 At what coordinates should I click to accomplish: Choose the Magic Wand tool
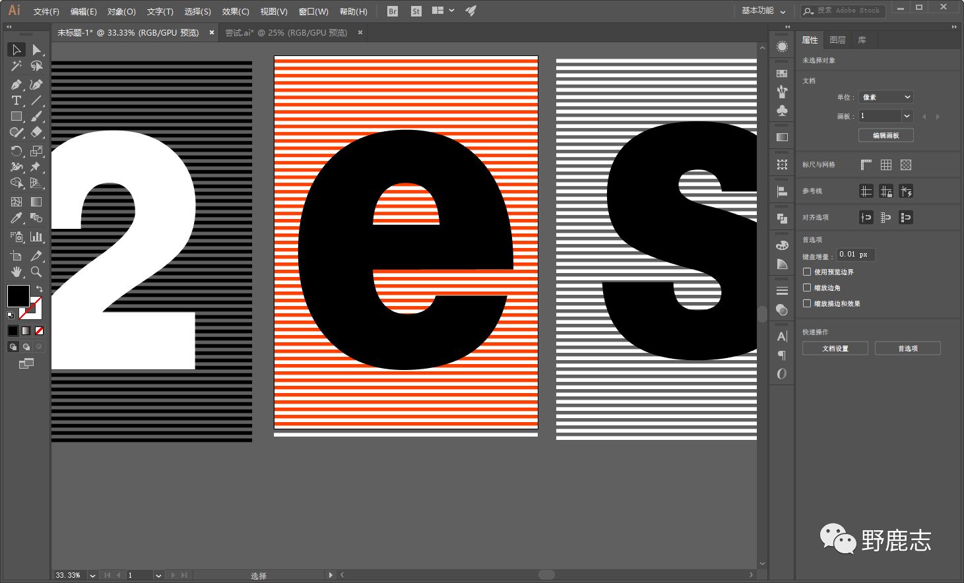[x=16, y=66]
